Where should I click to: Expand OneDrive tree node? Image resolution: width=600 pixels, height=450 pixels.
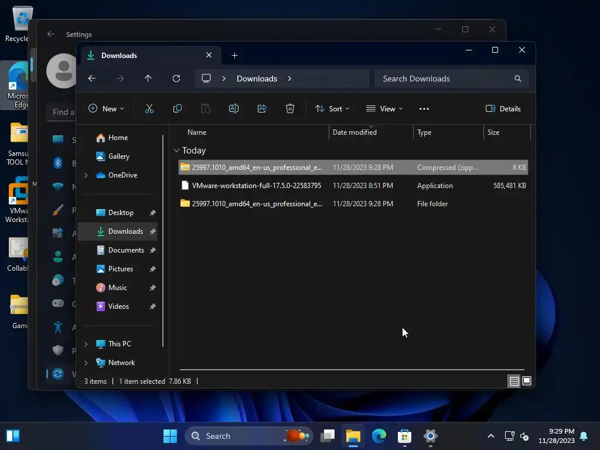(86, 175)
